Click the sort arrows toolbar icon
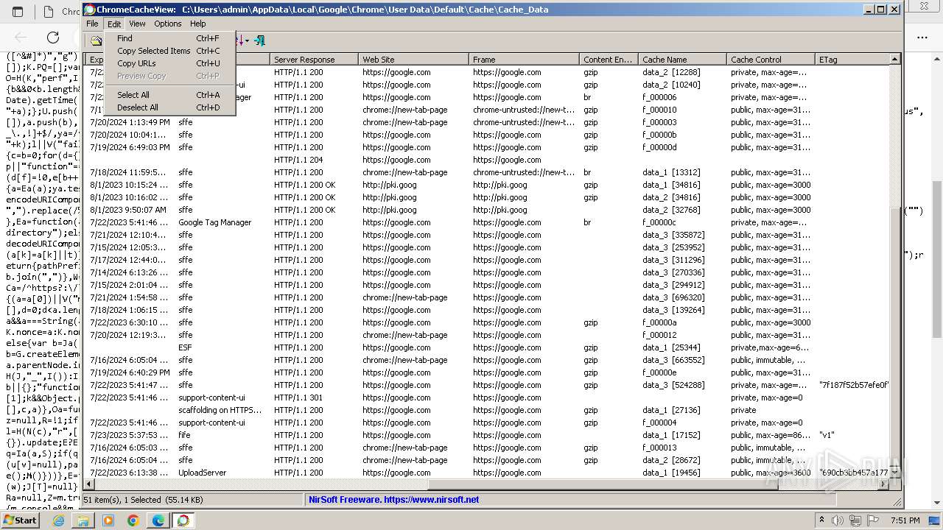This screenshot has height=530, width=943. (x=242, y=40)
